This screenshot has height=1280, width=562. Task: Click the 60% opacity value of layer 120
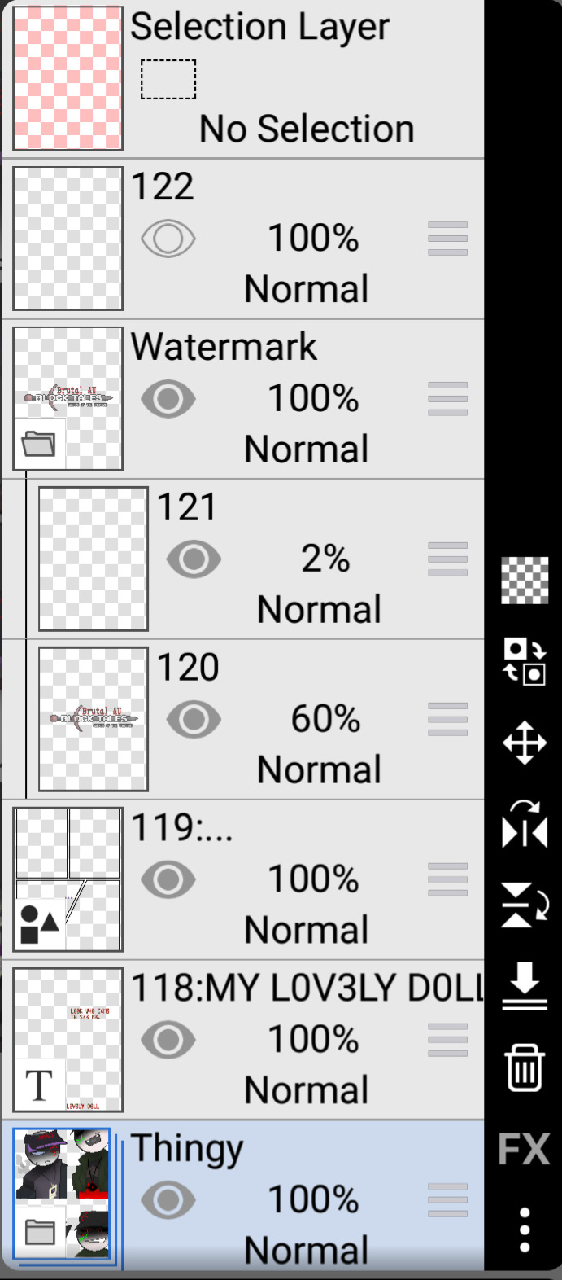(x=325, y=719)
